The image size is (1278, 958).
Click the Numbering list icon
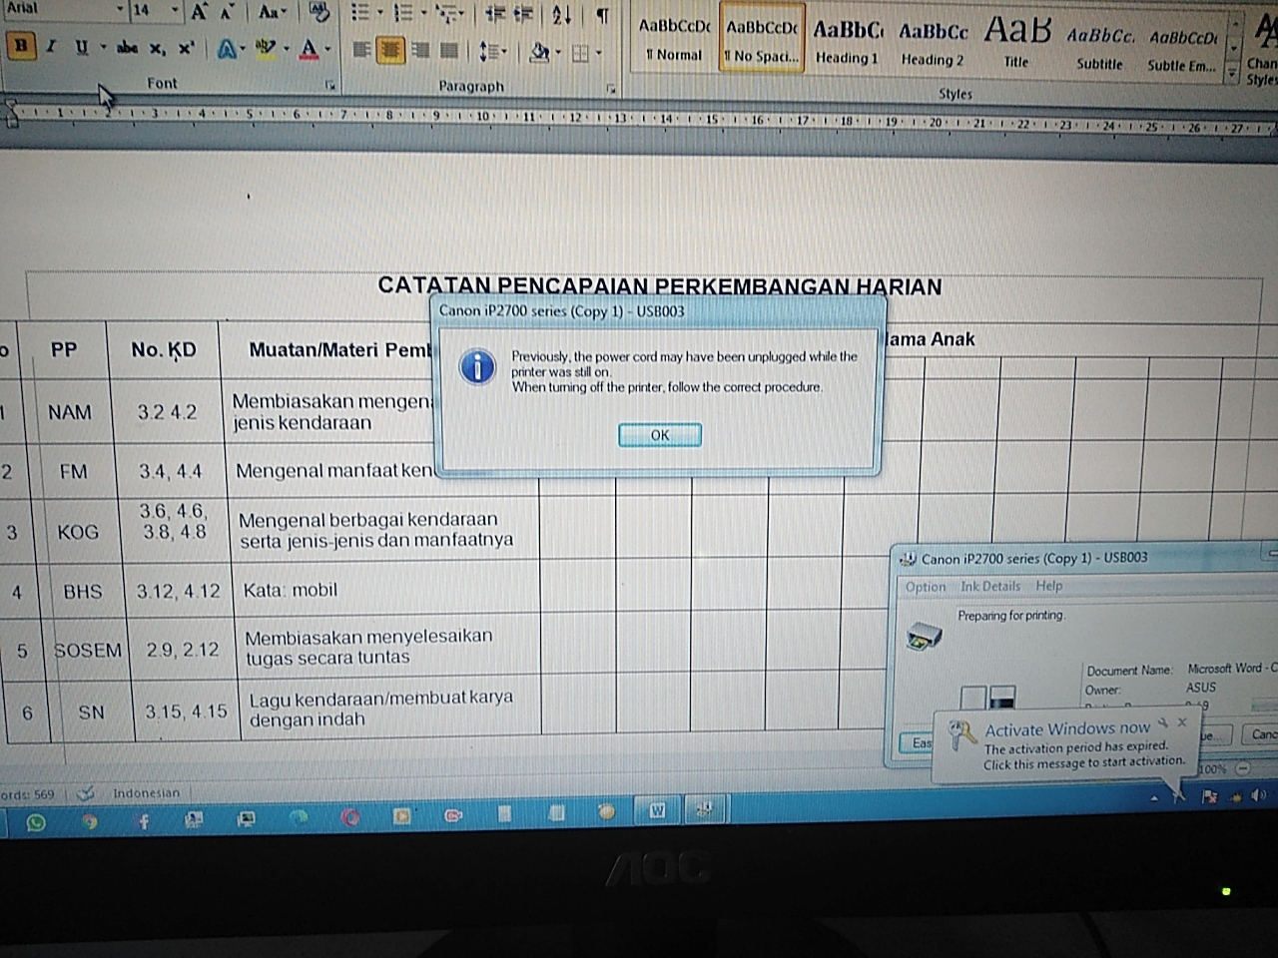[403, 13]
